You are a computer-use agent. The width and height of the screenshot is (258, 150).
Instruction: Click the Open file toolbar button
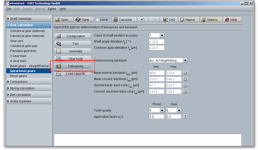(x=64, y=20)
